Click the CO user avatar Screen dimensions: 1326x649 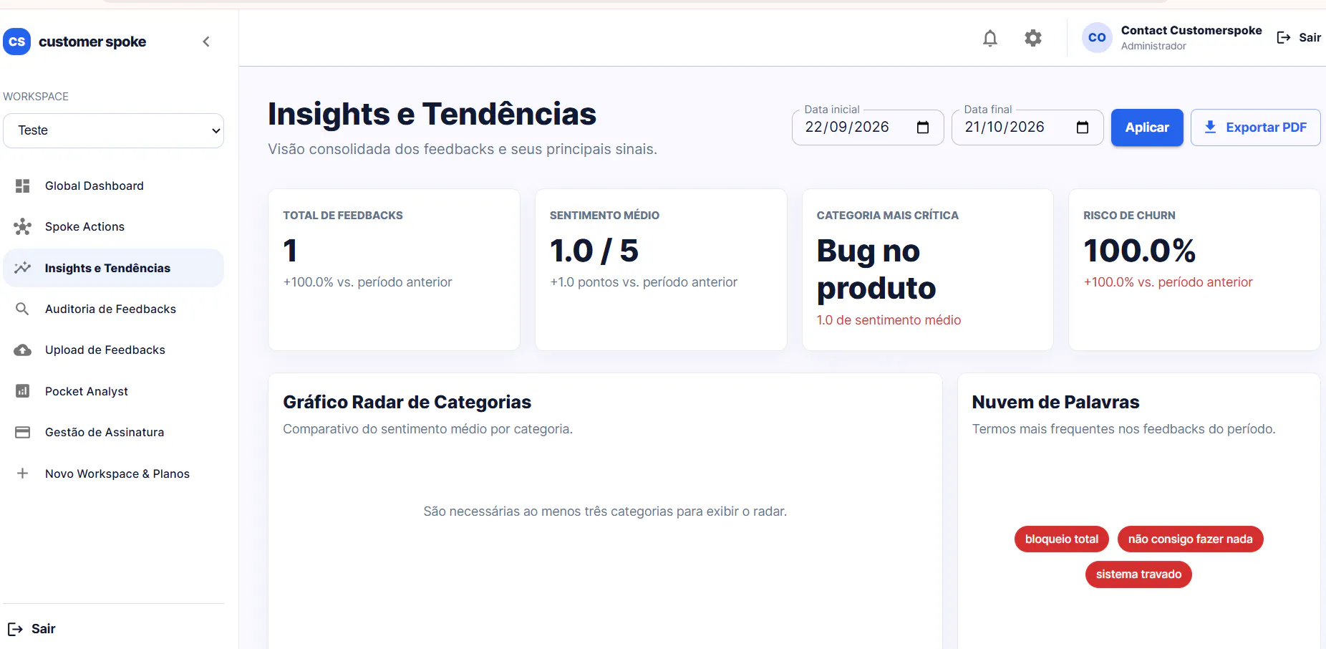[1097, 37]
